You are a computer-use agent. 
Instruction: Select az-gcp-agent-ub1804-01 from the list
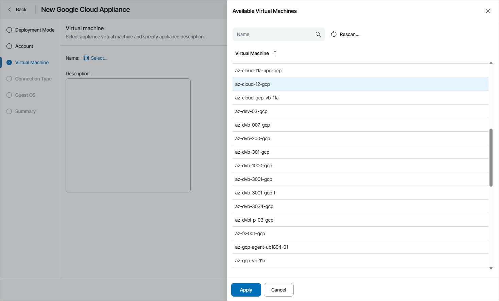pos(261,247)
